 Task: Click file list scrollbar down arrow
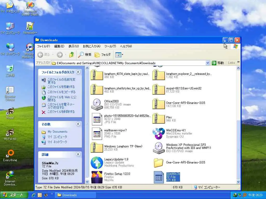(x=238, y=182)
